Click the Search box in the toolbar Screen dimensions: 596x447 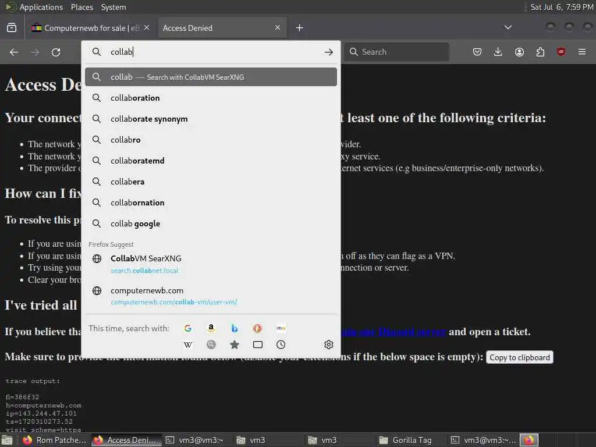[396, 52]
